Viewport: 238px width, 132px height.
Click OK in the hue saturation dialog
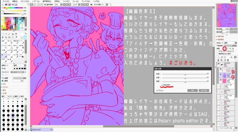193,91
